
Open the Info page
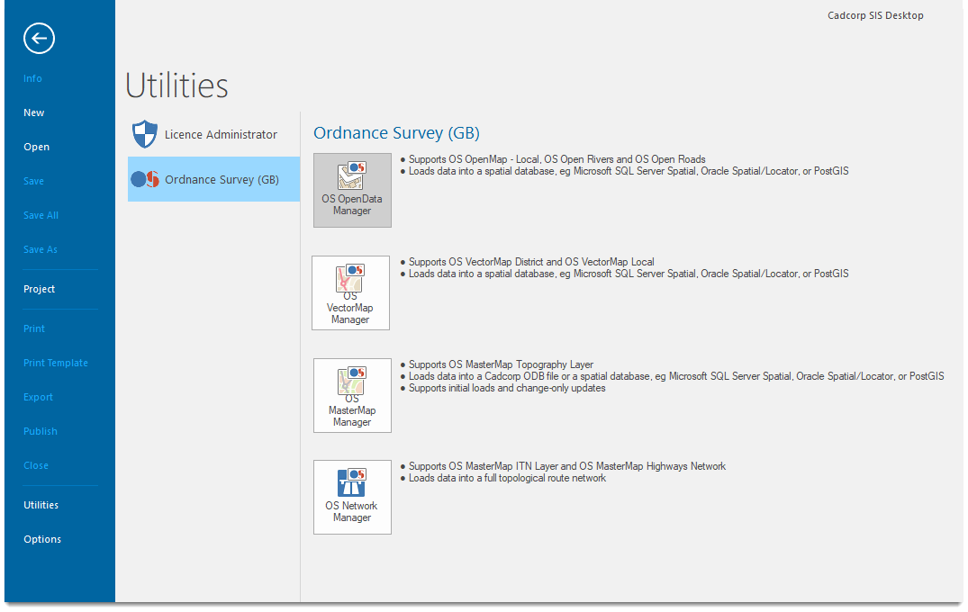pyautogui.click(x=32, y=78)
